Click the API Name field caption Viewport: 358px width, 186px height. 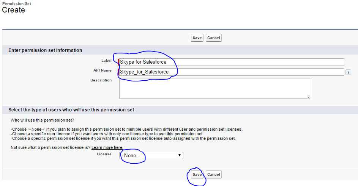[102, 70]
